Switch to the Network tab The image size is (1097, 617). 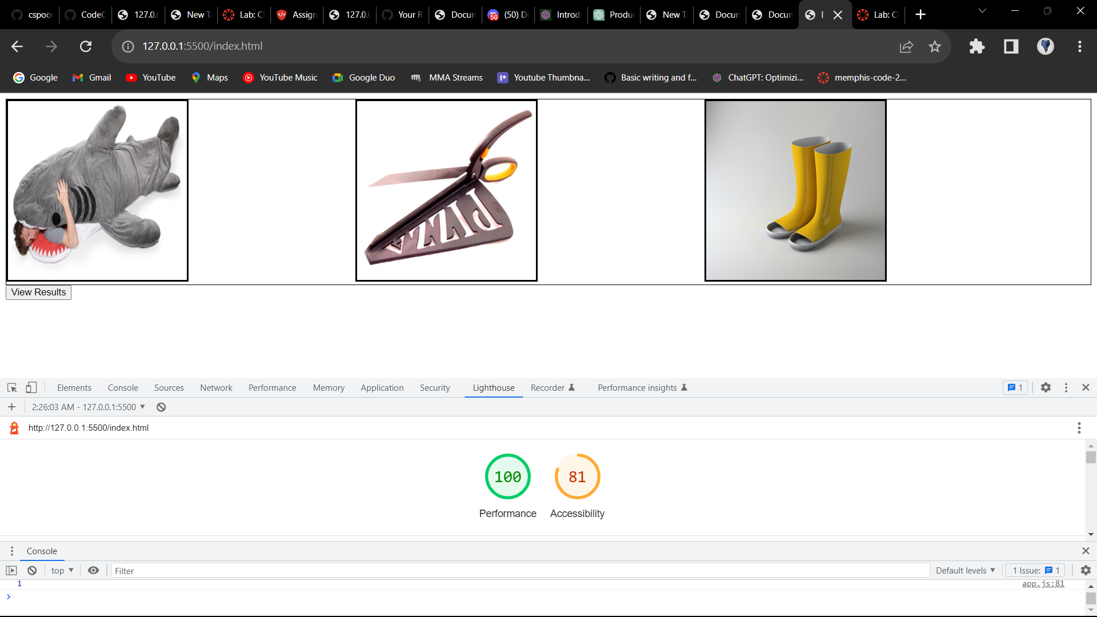click(216, 388)
